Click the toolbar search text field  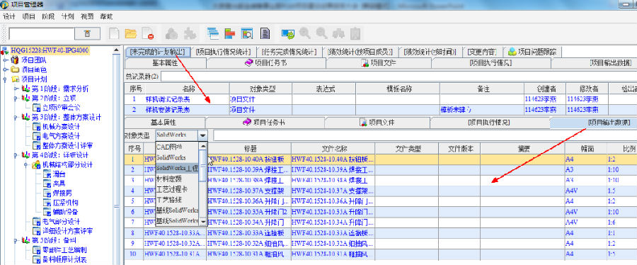coord(42,34)
